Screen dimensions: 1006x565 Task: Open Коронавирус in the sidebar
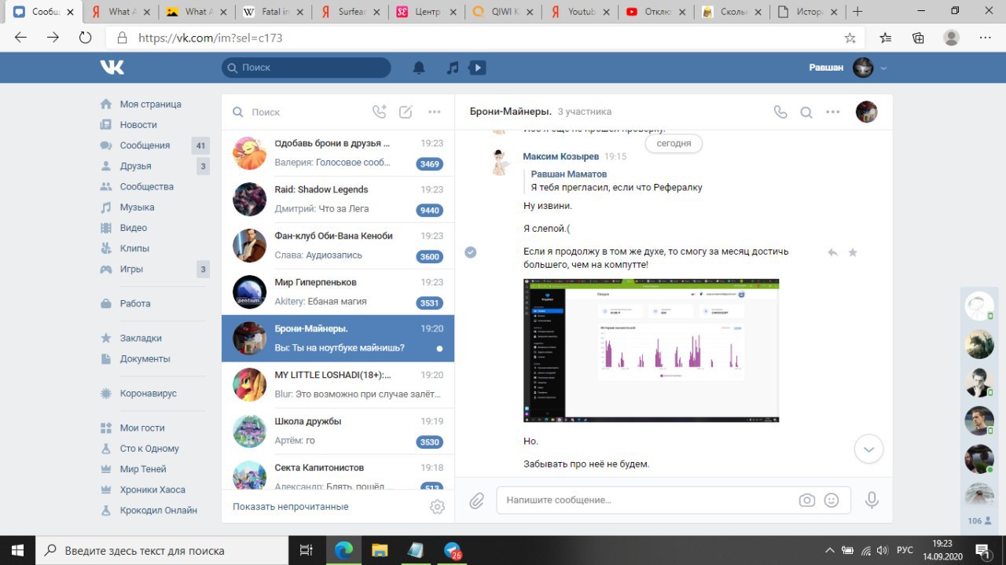tap(148, 393)
